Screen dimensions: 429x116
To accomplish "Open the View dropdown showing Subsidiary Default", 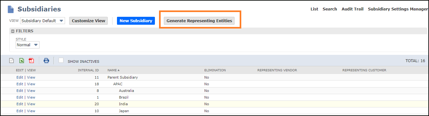I will click(x=42, y=21).
